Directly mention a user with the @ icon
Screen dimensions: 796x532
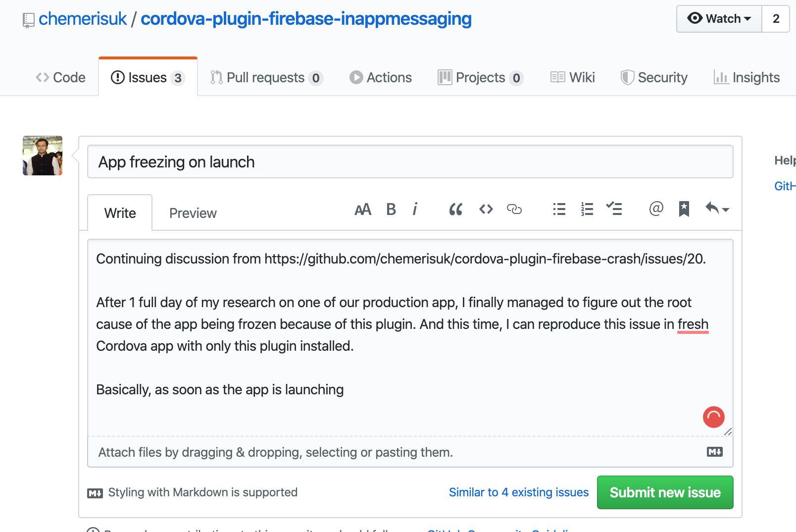pyautogui.click(x=656, y=209)
